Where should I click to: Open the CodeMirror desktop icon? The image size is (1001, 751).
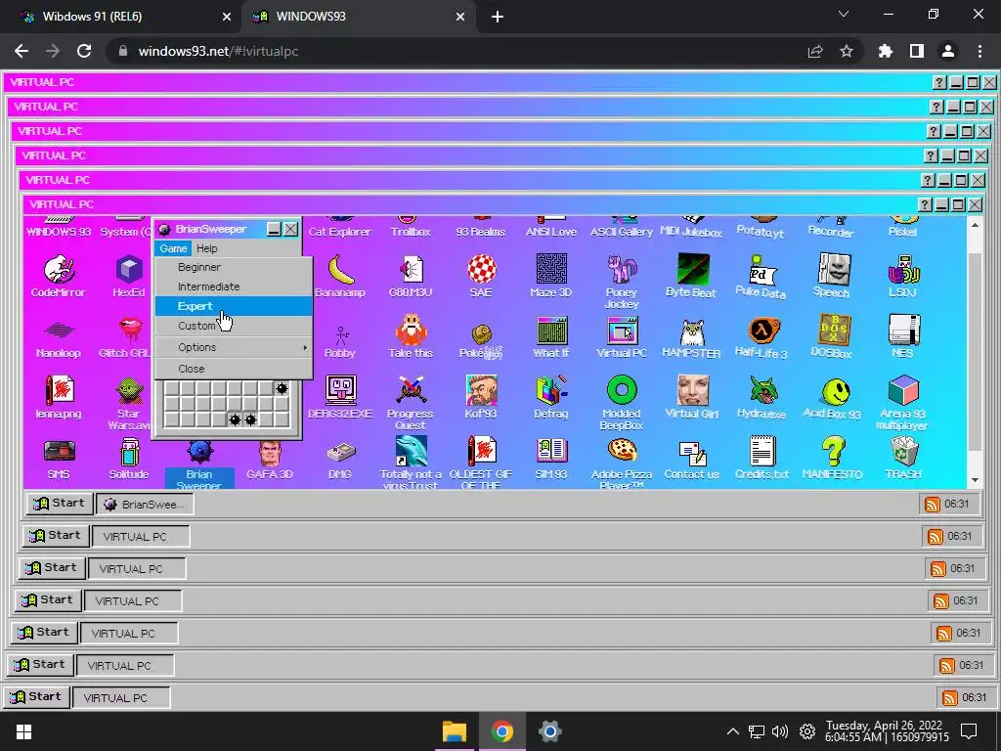58,275
